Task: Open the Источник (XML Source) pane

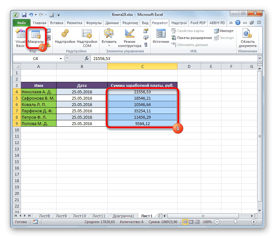Action: click(160, 36)
